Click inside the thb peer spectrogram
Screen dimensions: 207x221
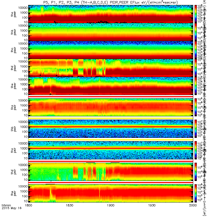(x=111, y=32)
